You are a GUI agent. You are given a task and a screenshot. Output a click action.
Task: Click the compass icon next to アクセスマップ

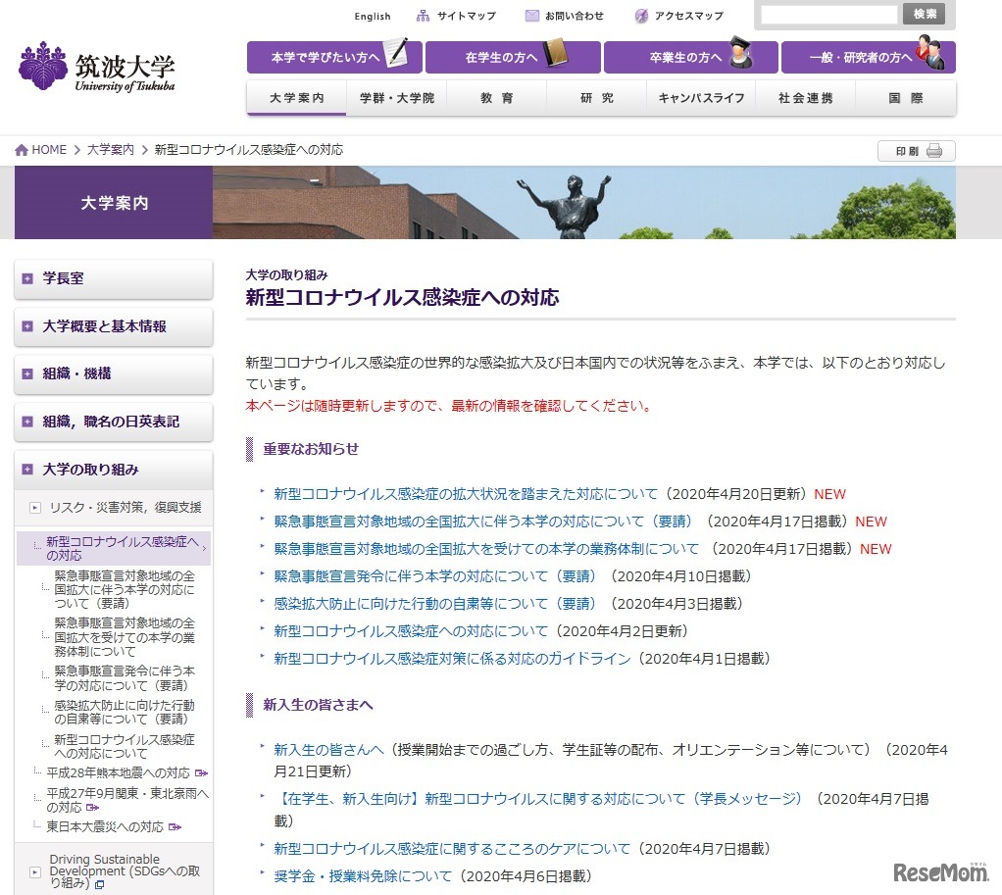coord(643,15)
